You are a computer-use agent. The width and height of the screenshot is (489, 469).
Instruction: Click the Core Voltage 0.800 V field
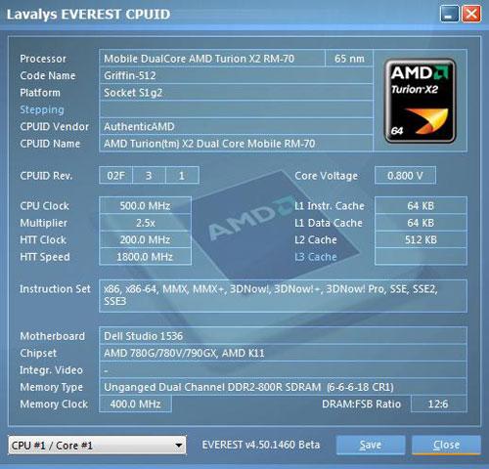pos(405,176)
